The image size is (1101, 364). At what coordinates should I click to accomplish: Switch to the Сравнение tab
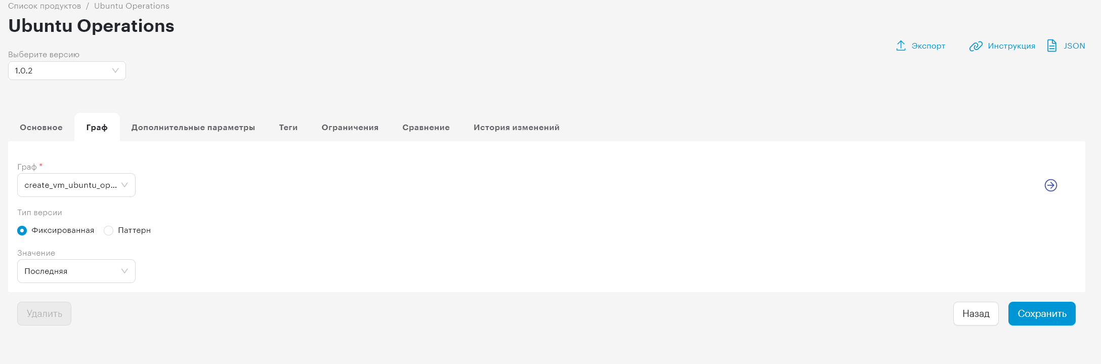pyautogui.click(x=426, y=128)
